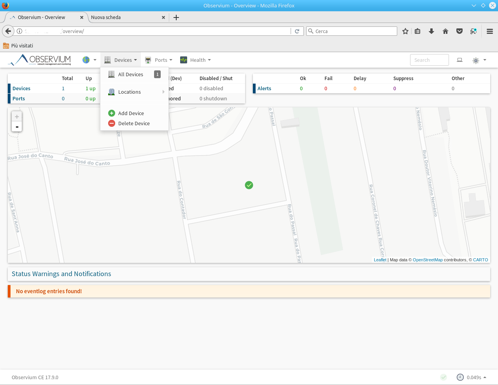Viewport: 498px width, 385px height.
Task: Click the Observium CE 17.9.0 footer text
Action: coord(35,377)
